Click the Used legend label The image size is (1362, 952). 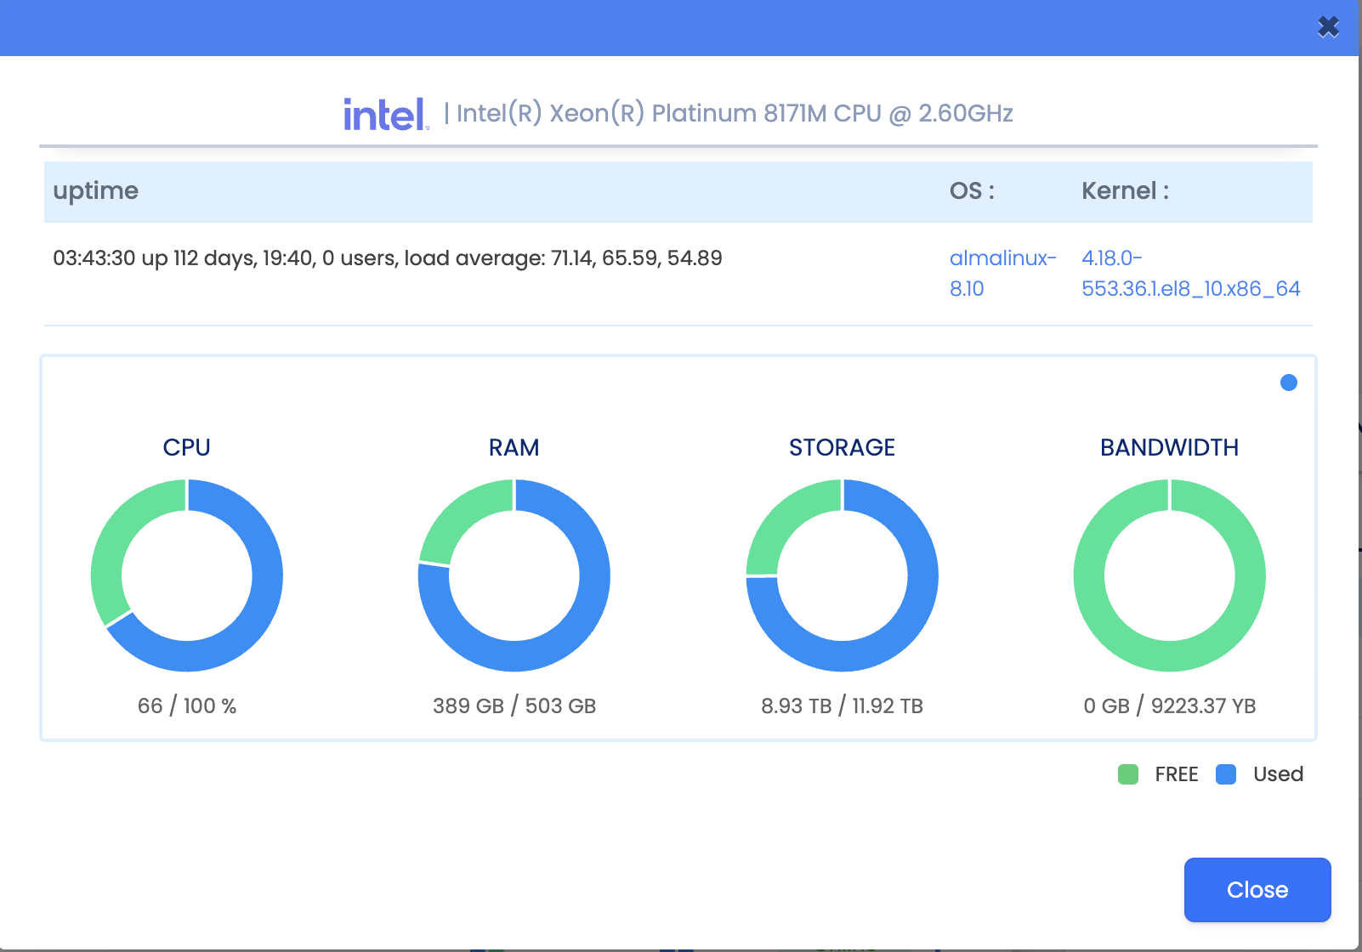point(1278,774)
